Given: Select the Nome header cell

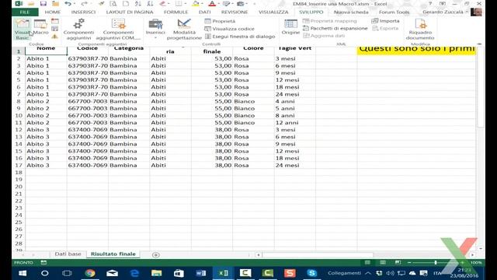Looking at the screenshot, I should (x=46, y=51).
